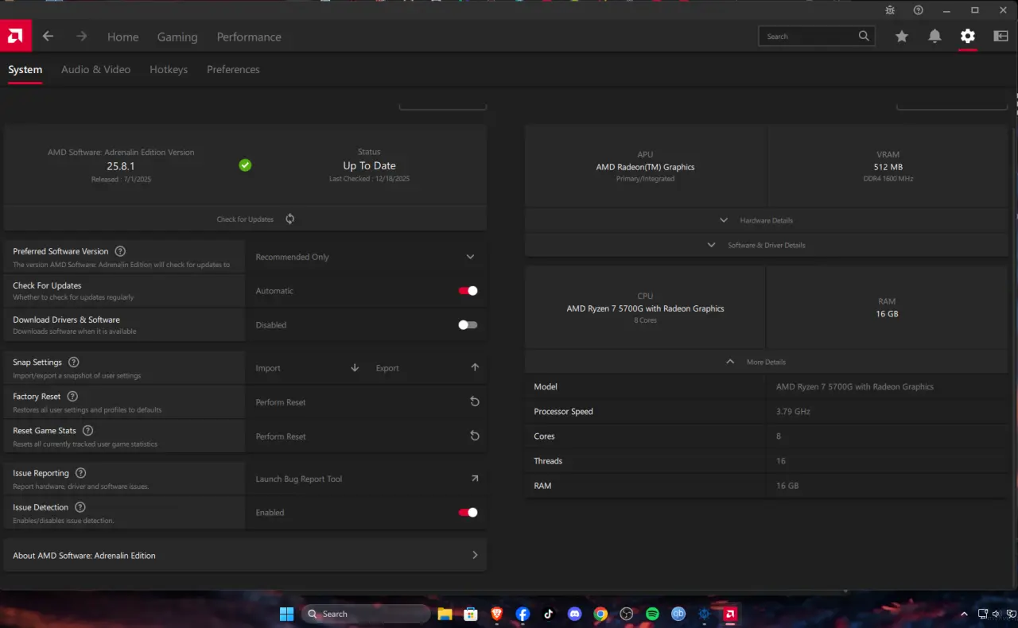
Task: Click Launch Bug Report Tool arrow icon
Action: click(475, 479)
